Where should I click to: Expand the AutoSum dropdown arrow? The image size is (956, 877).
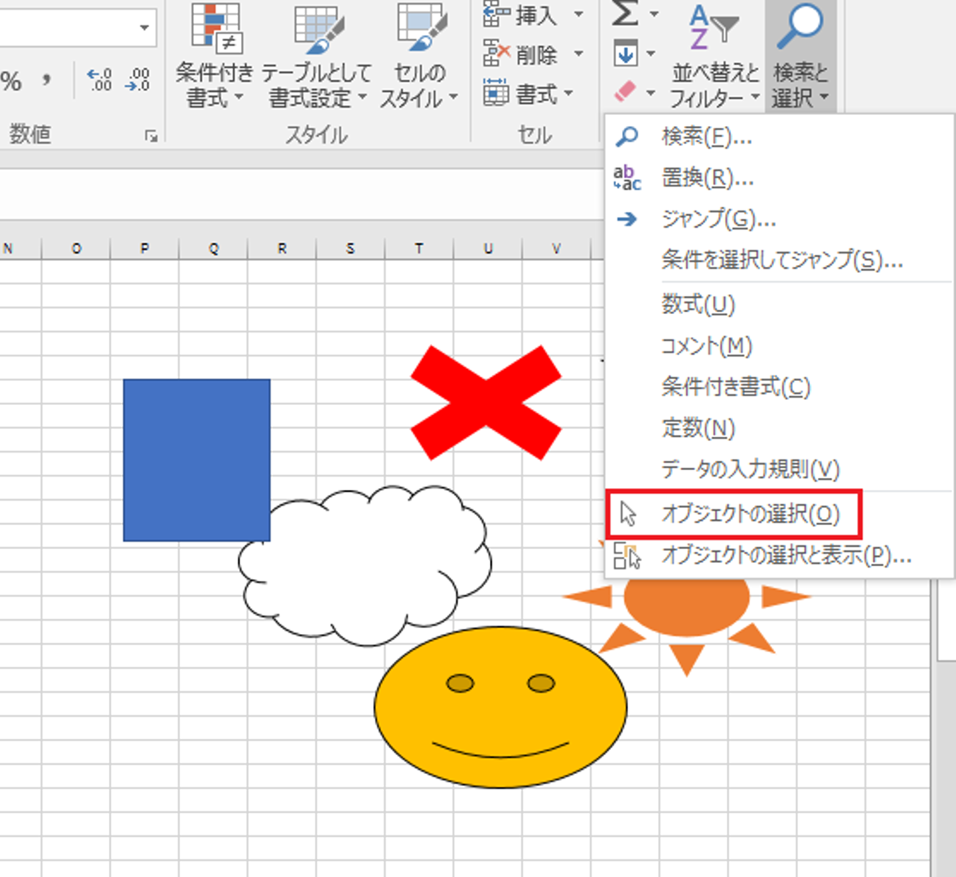point(653,13)
